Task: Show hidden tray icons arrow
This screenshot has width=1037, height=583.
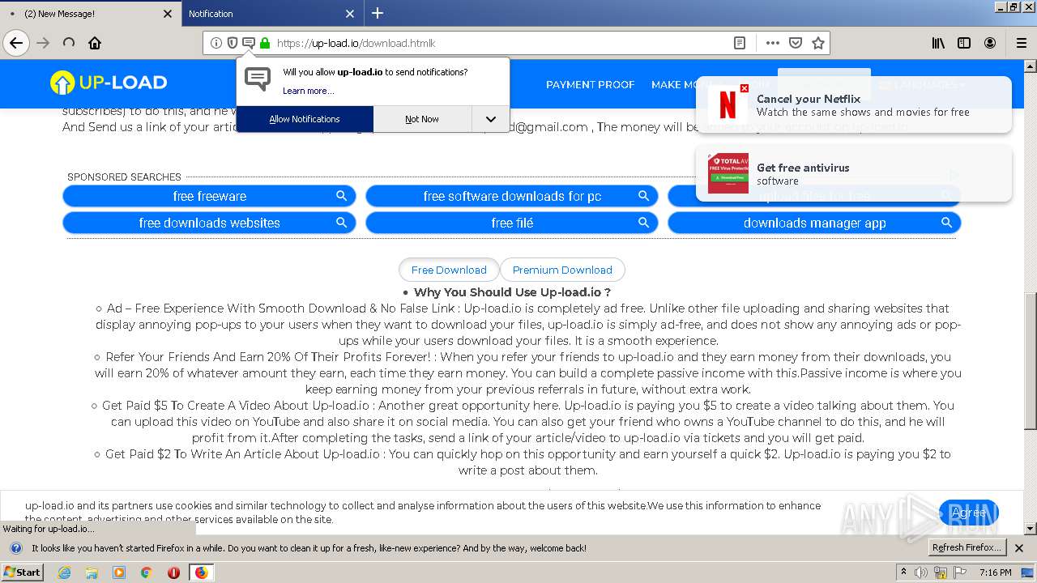Action: (x=904, y=572)
